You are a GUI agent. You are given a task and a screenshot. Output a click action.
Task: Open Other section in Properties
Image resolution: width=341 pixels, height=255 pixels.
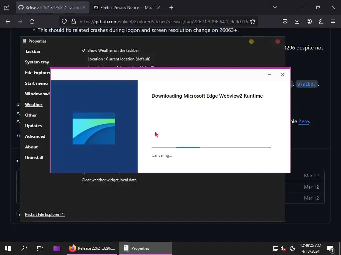coord(31,115)
